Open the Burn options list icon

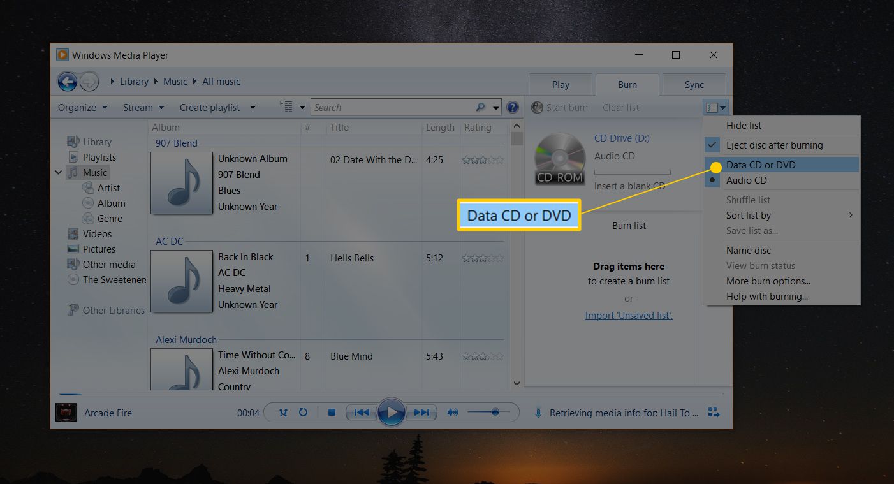[x=715, y=108]
